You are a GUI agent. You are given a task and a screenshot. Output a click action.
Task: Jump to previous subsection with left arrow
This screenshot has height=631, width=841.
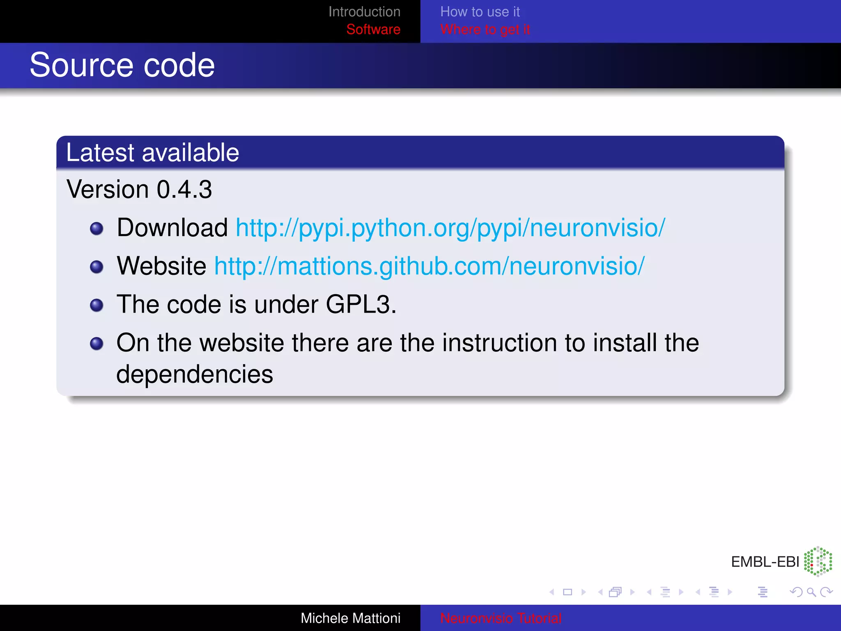(x=649, y=592)
